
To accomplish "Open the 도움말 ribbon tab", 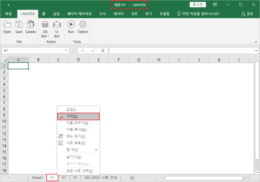I will [165, 14].
